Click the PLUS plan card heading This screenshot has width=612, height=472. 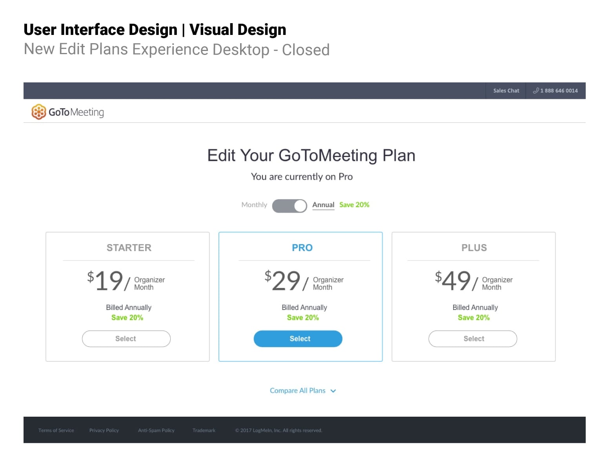[x=474, y=248]
